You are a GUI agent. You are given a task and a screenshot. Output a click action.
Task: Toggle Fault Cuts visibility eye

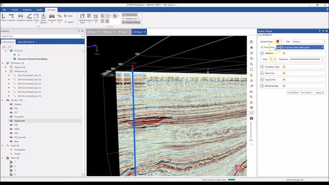[284, 73]
